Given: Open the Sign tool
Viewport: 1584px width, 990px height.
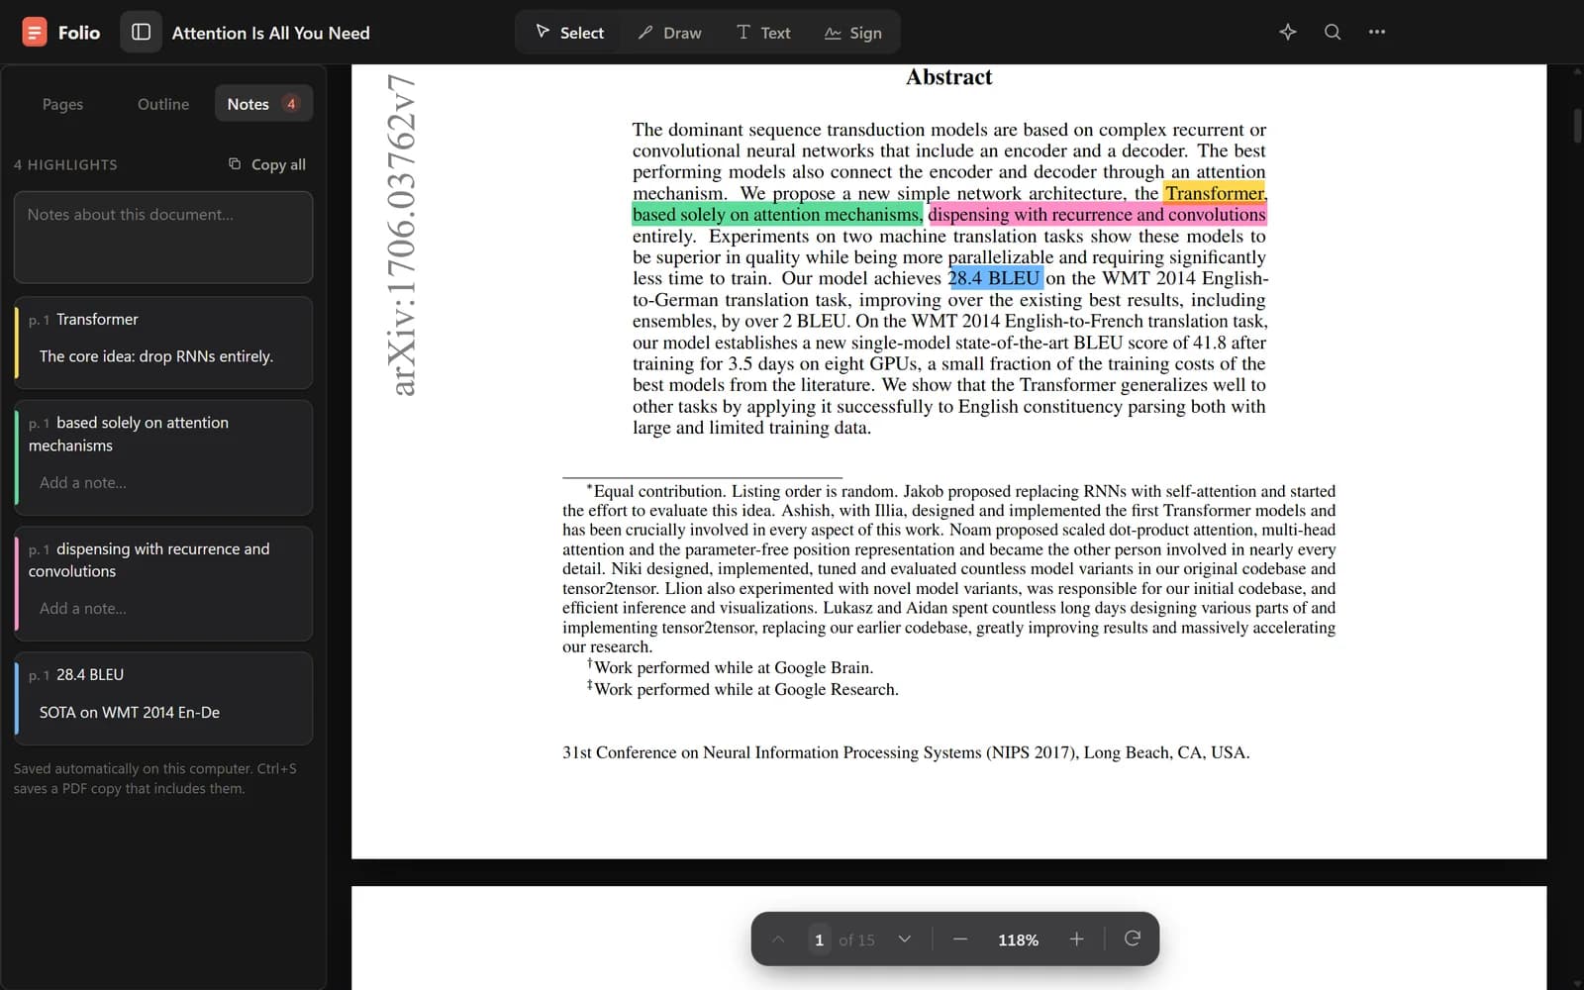Looking at the screenshot, I should tap(852, 33).
